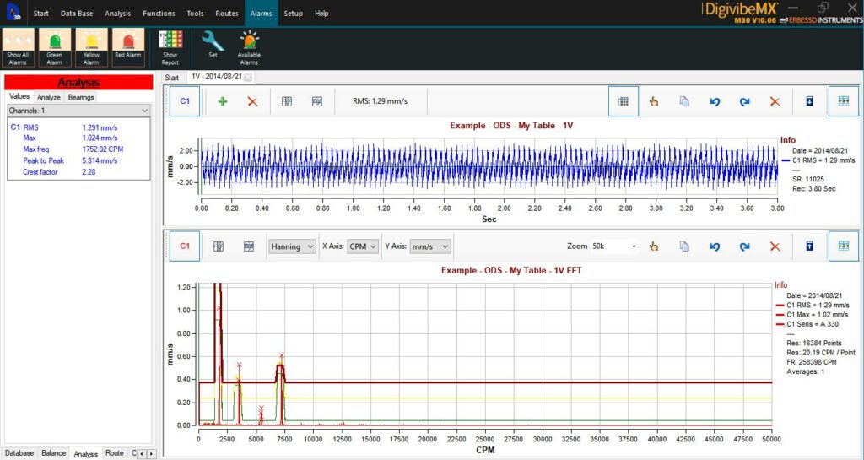Switch to Route bottom tab
Viewport: 864px width, 460px height.
point(114,453)
